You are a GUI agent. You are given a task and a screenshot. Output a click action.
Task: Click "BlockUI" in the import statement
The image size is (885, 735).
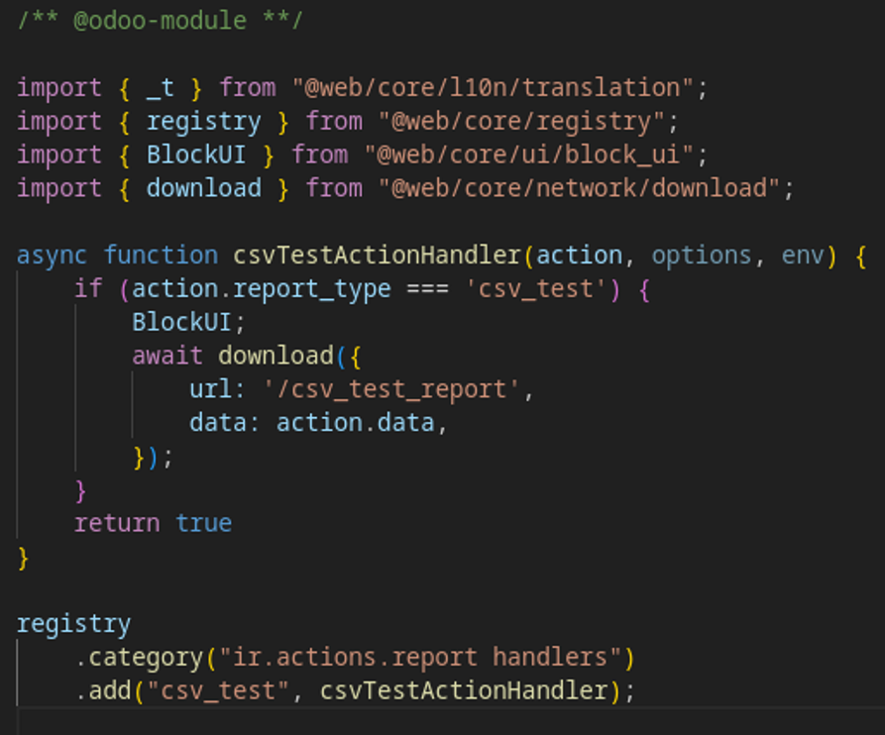196,156
